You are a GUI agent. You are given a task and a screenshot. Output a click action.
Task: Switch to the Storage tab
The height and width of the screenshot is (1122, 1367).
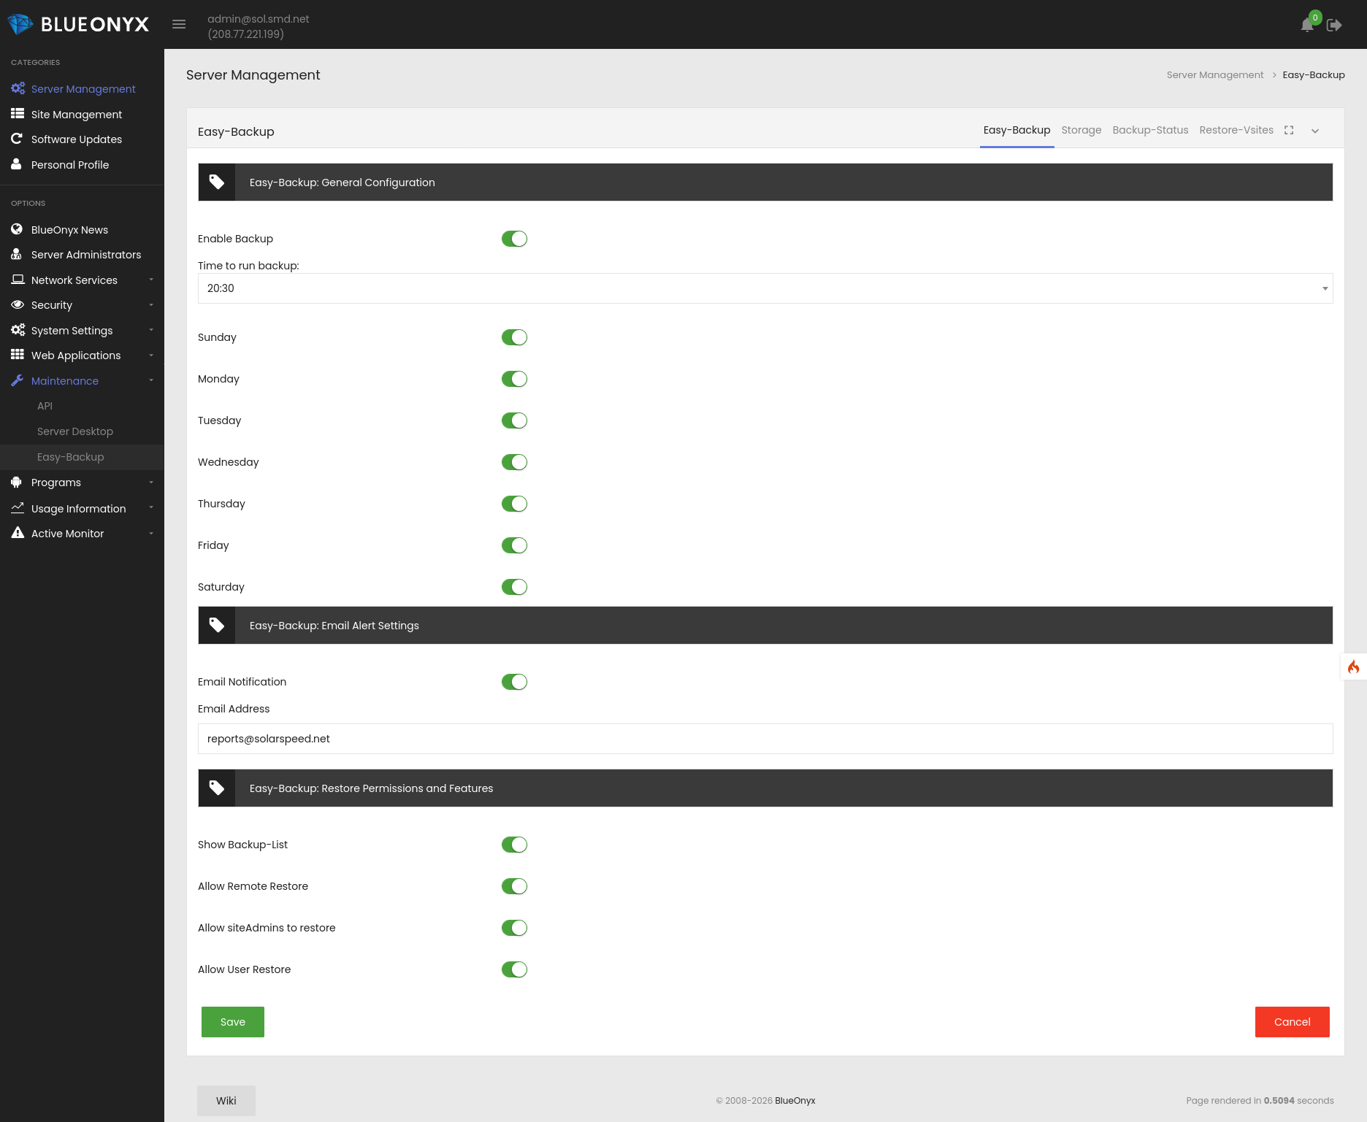(1081, 130)
